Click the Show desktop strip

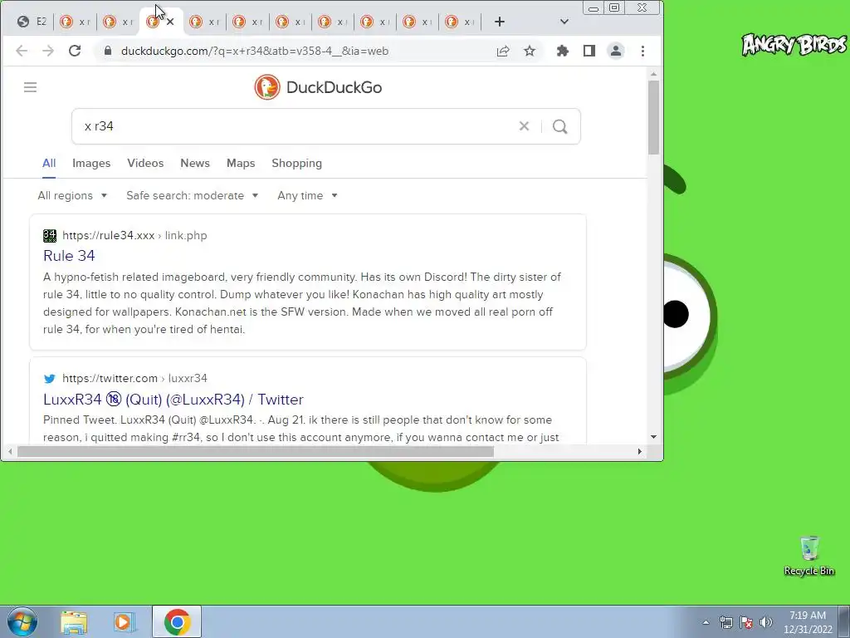[x=844, y=621]
